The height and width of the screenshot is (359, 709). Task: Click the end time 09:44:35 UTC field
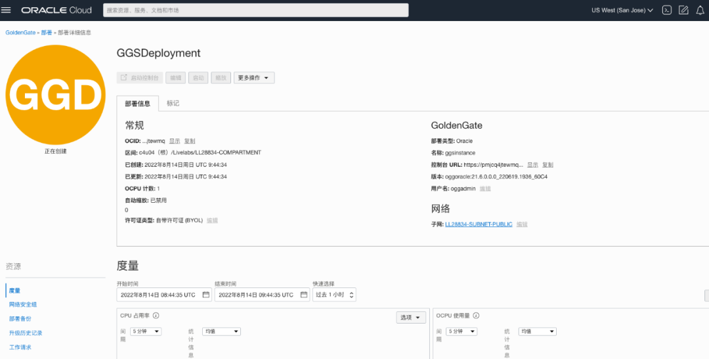262,295
